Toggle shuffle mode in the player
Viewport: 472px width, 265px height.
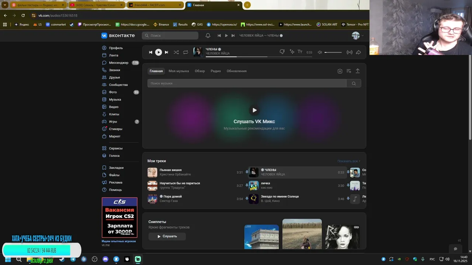176,52
